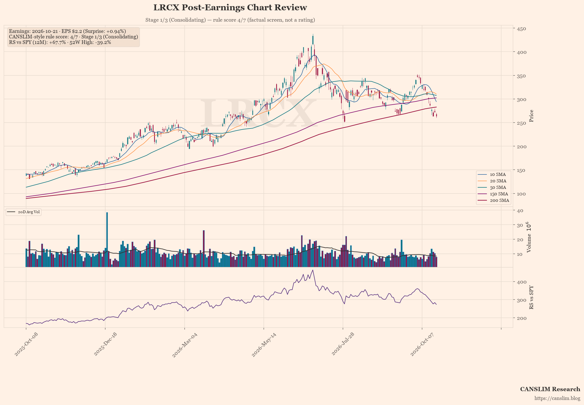Click the CANSLIM-style rule score line
This screenshot has width=584, height=405.
tap(74, 37)
